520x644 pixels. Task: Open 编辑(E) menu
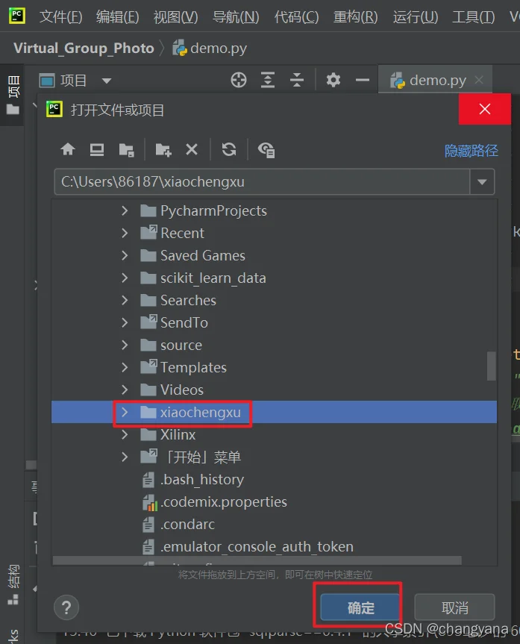[x=117, y=17]
